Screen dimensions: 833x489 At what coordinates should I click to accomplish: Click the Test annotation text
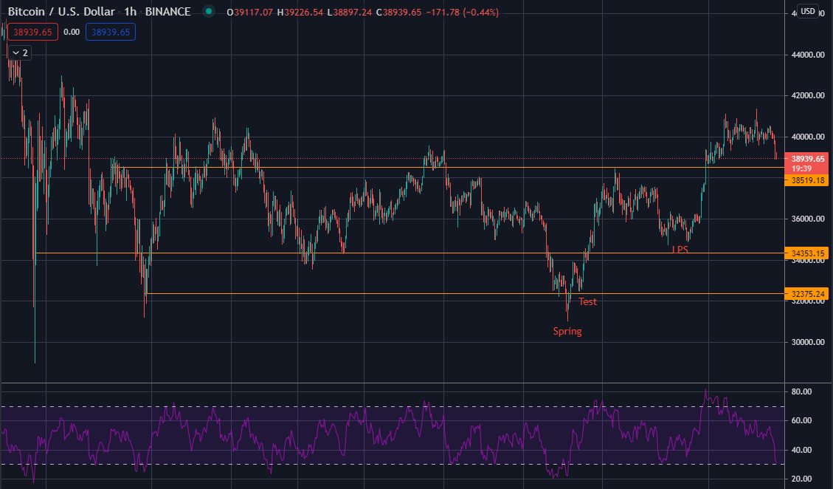587,301
